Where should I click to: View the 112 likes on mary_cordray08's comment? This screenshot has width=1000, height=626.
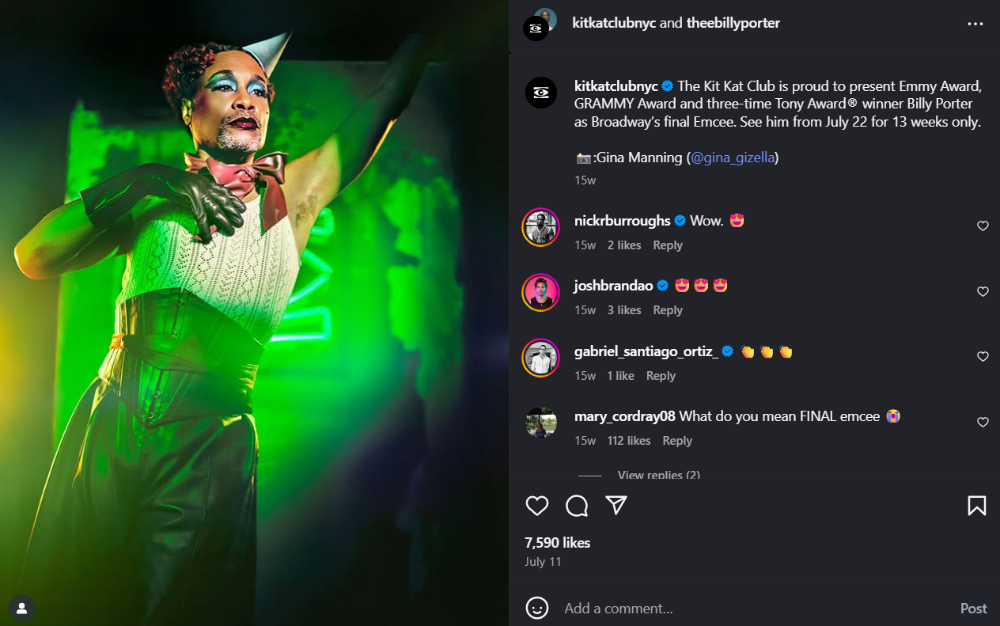point(628,441)
